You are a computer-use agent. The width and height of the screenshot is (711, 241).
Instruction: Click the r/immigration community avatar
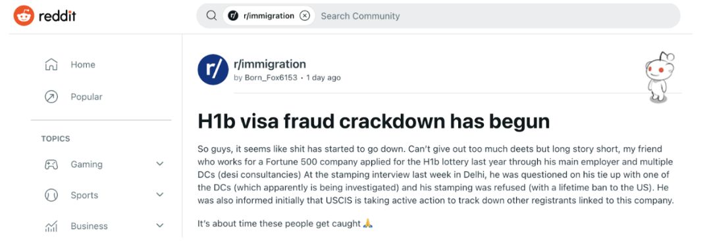click(213, 70)
